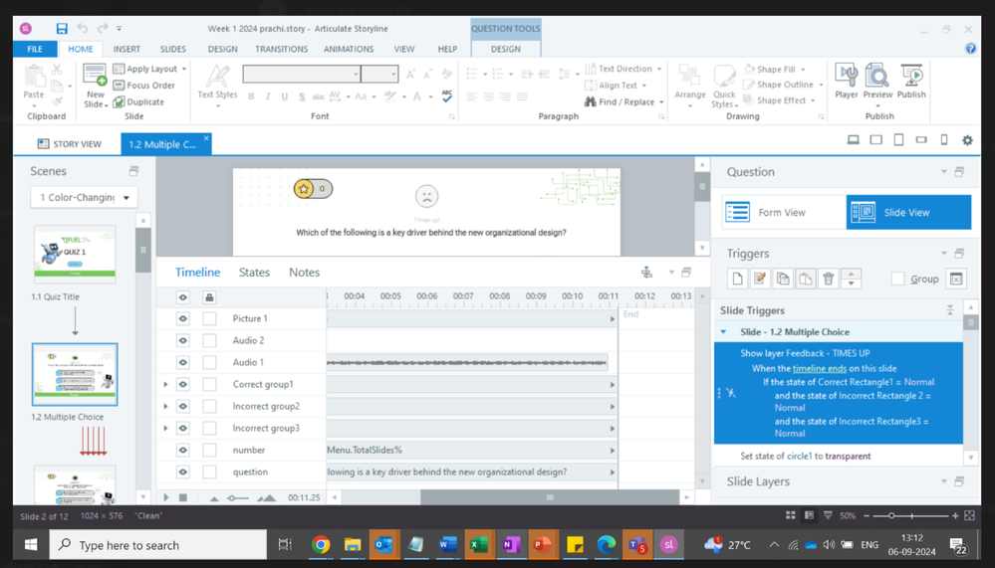This screenshot has height=568, width=995.
Task: Hide the Picture 1 layer object
Action: coord(182,318)
